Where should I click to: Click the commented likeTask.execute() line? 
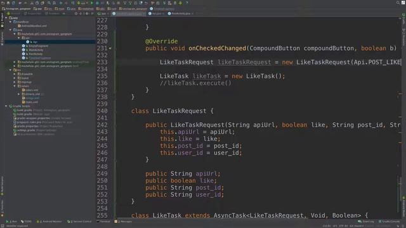(x=195, y=83)
